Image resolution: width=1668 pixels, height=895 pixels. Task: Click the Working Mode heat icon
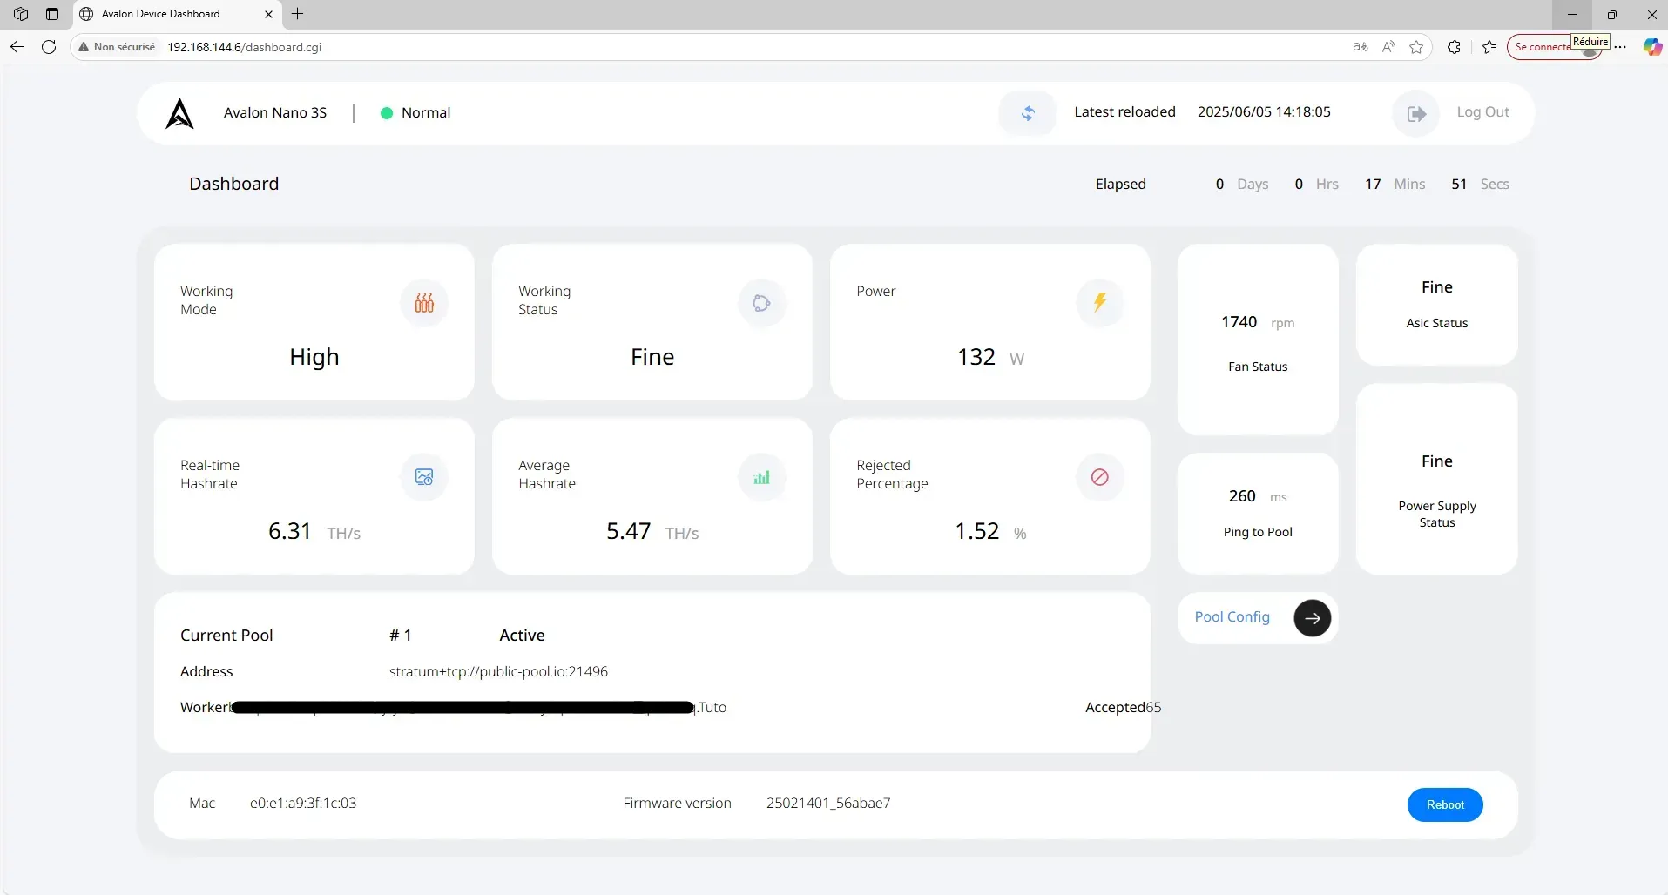424,303
